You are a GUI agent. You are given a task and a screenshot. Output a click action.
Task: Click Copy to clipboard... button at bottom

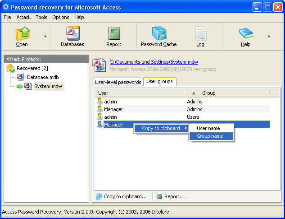[122, 196]
